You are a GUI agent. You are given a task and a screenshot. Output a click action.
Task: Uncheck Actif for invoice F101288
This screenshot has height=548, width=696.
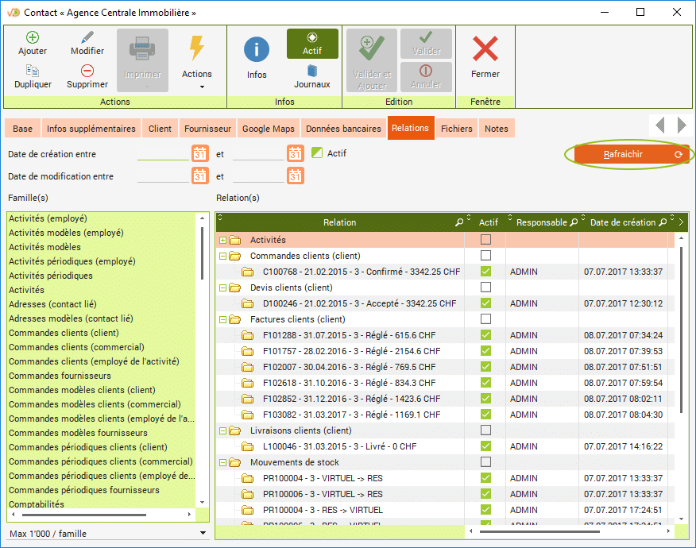click(x=485, y=335)
